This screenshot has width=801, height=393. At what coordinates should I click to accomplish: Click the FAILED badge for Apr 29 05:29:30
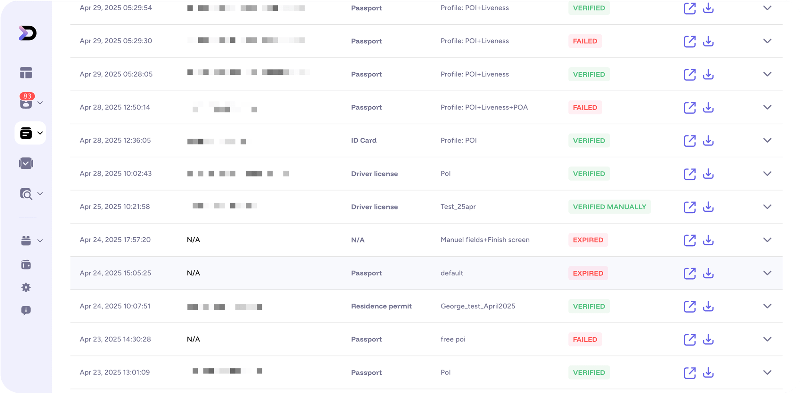(585, 41)
